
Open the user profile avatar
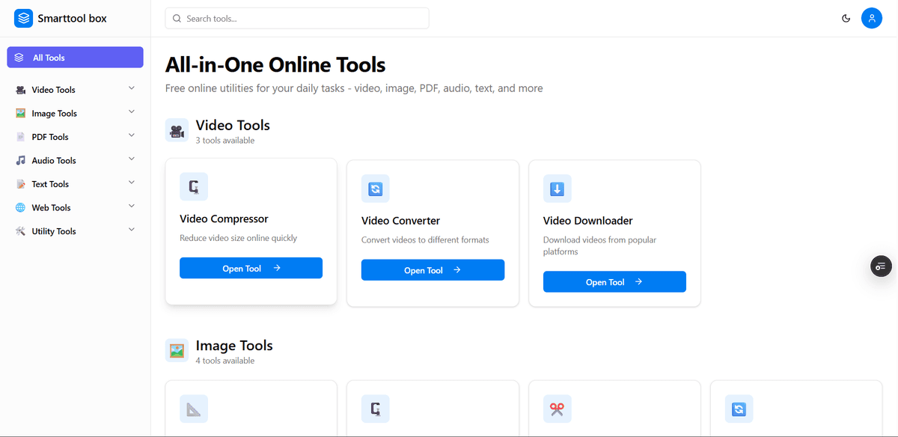872,17
